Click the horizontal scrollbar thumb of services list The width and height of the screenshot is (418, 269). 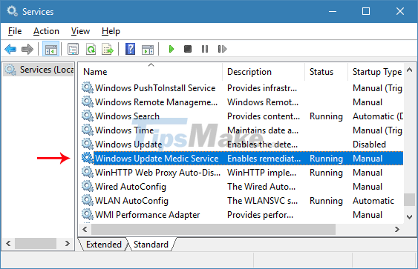click(213, 229)
